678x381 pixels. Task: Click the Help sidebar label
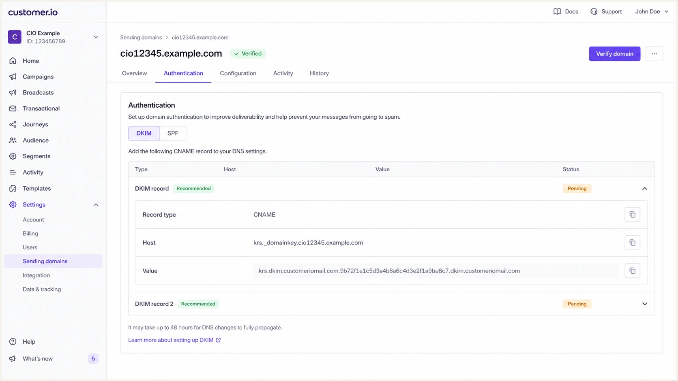coord(29,342)
